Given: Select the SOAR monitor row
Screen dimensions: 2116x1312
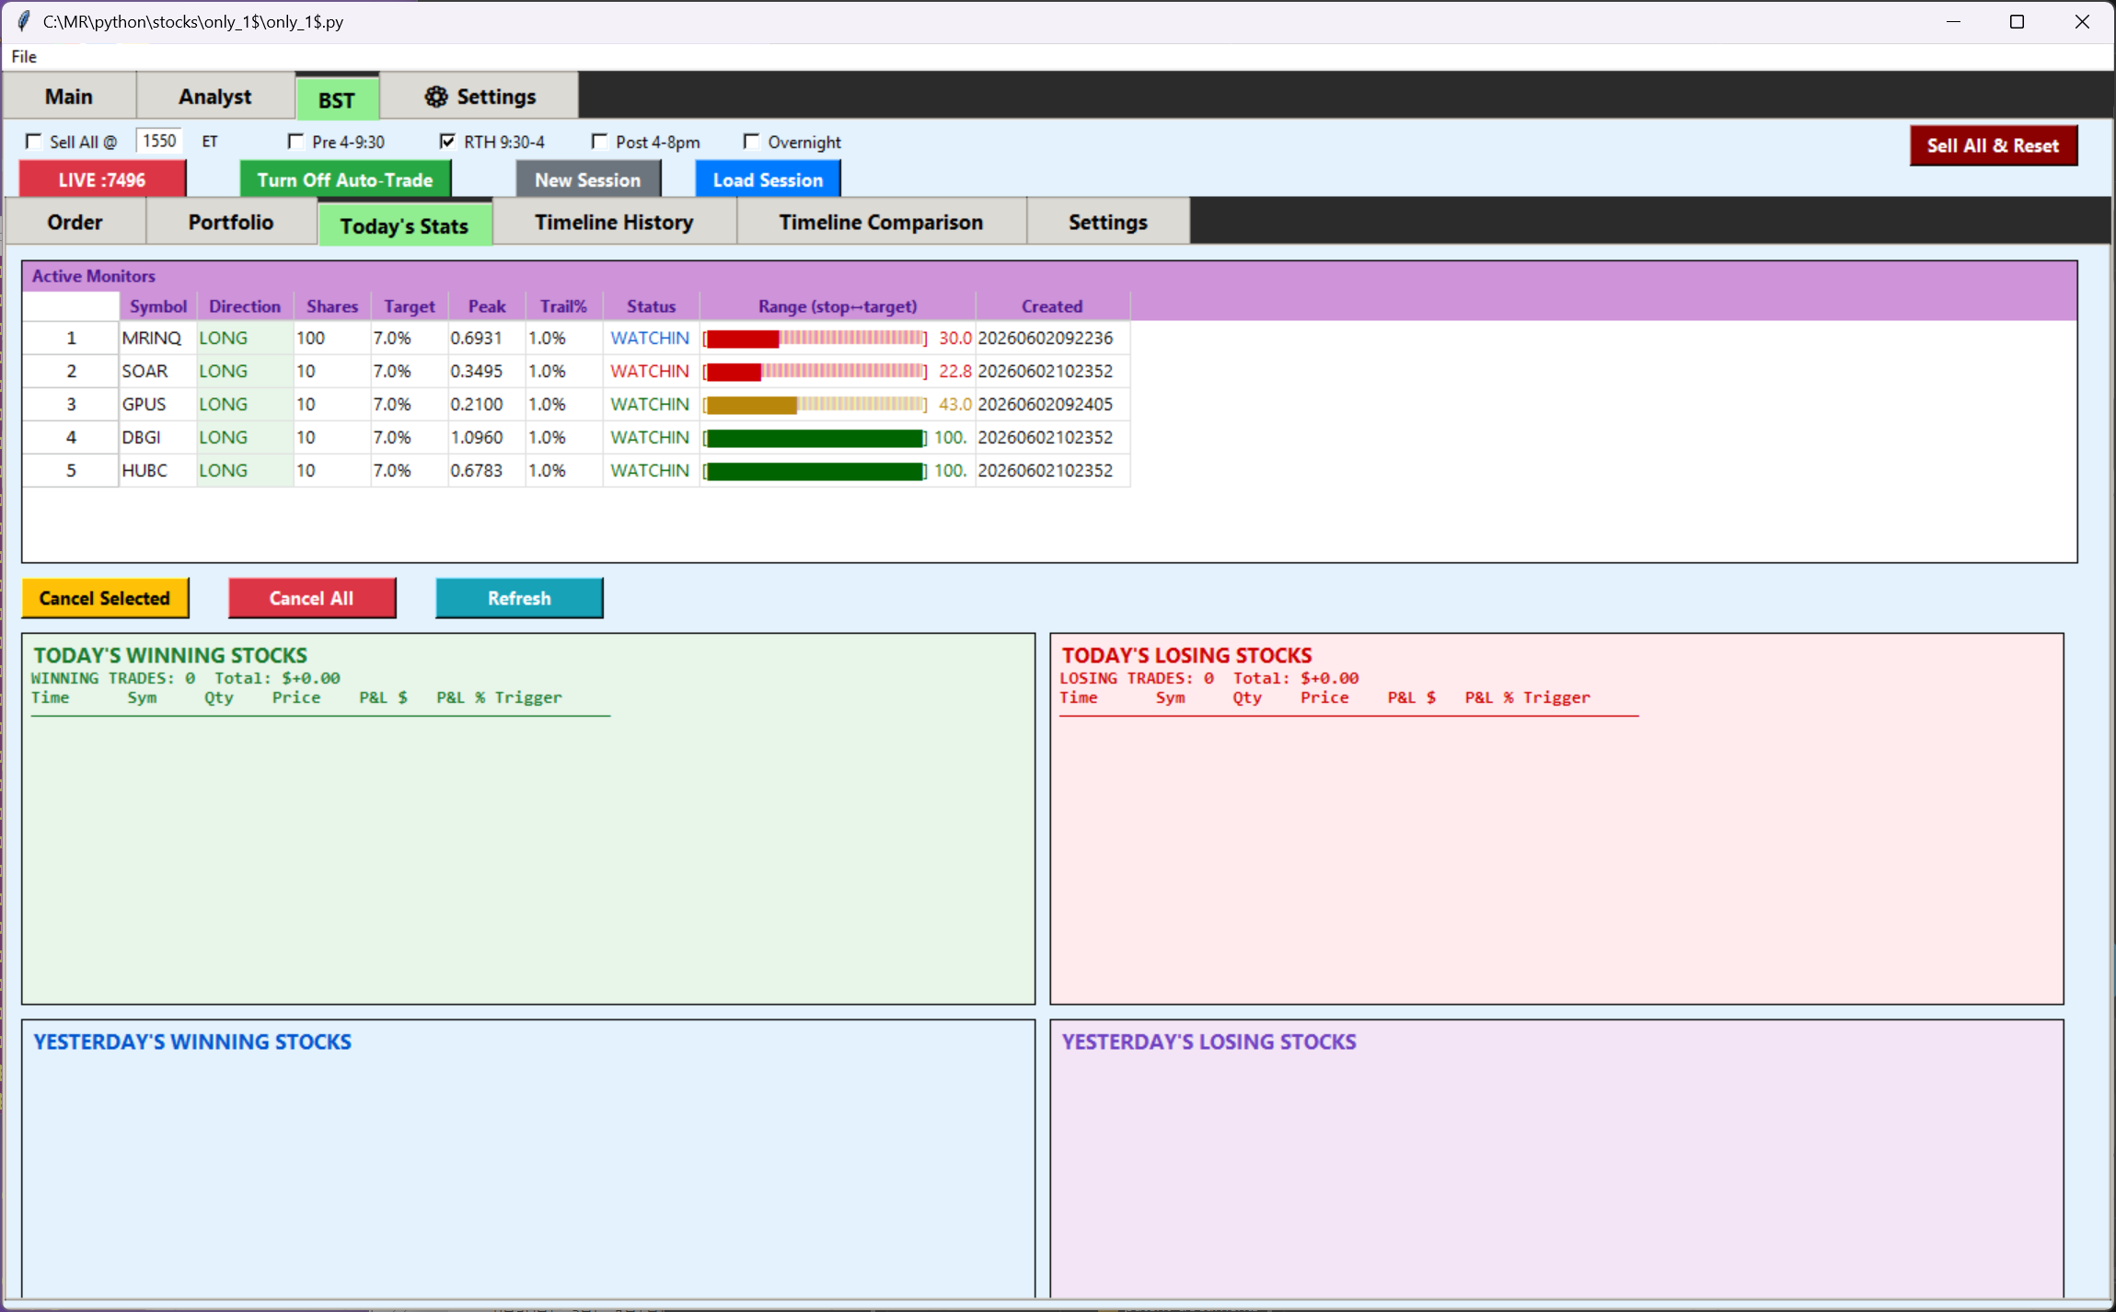Looking at the screenshot, I should pyautogui.click(x=577, y=371).
